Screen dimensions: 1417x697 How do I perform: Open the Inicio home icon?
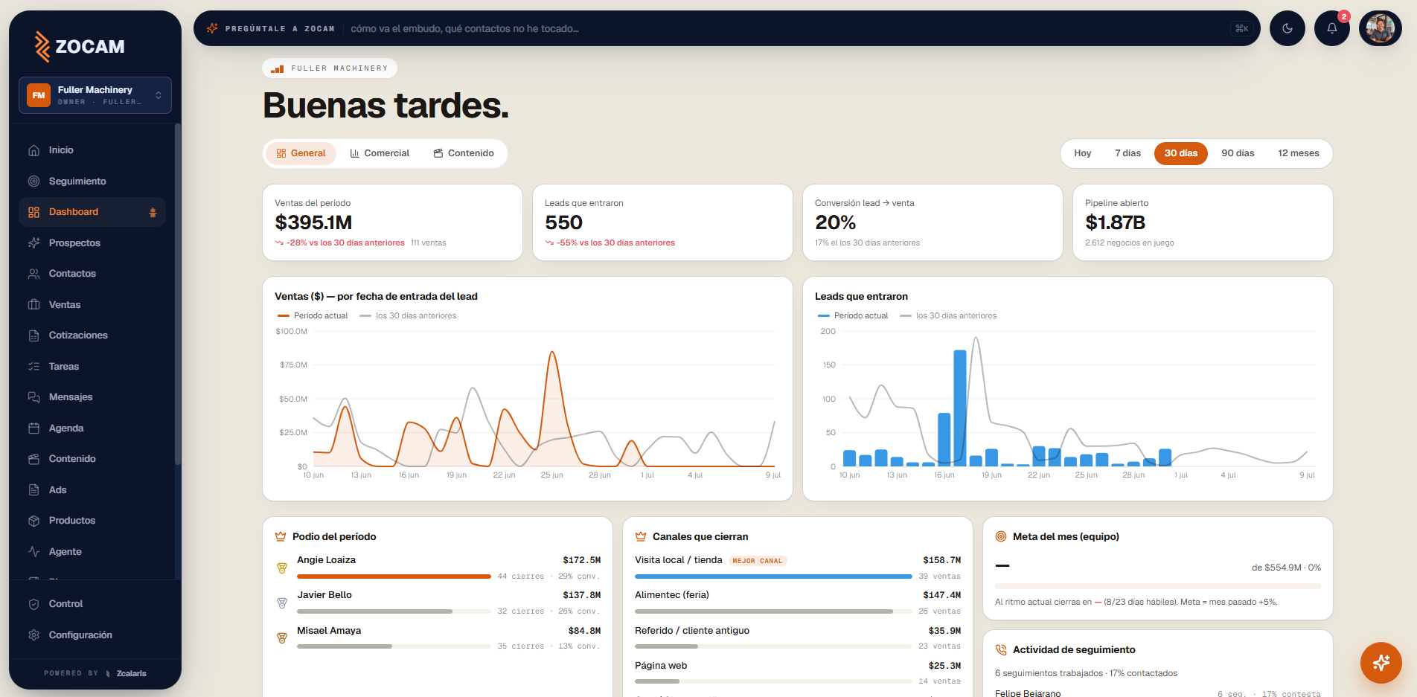33,150
